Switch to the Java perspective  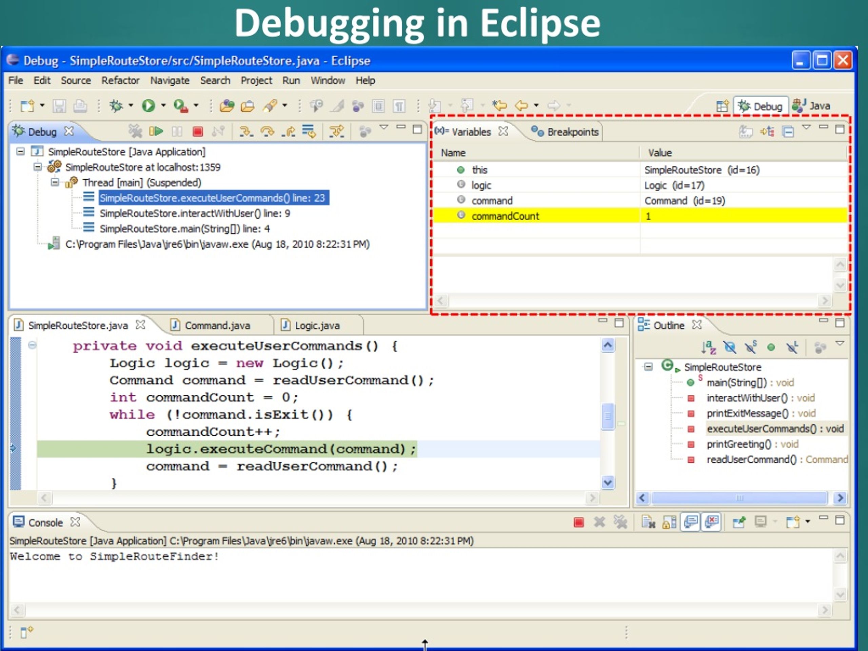coord(811,105)
